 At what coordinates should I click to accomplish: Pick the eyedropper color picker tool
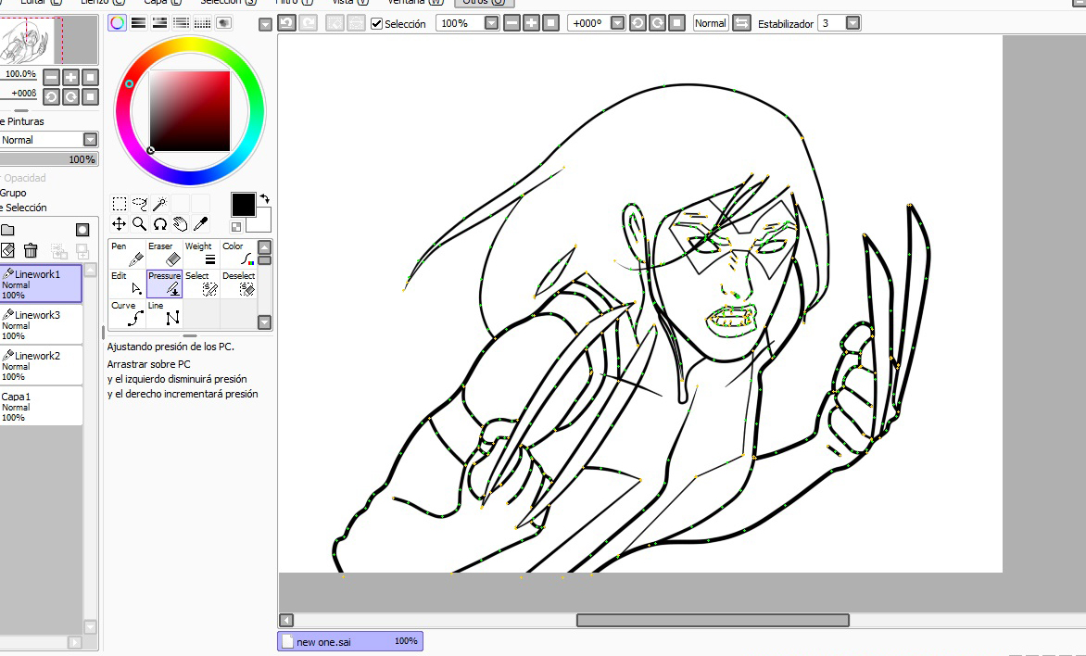point(201,223)
